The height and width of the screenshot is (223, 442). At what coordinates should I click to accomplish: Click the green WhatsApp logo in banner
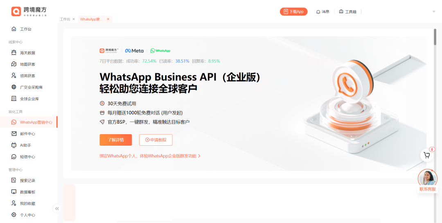click(x=160, y=51)
